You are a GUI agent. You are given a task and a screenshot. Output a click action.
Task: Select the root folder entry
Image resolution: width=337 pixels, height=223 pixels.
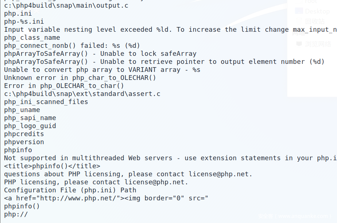(x=311, y=2)
